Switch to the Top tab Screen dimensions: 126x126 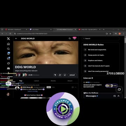21,81
